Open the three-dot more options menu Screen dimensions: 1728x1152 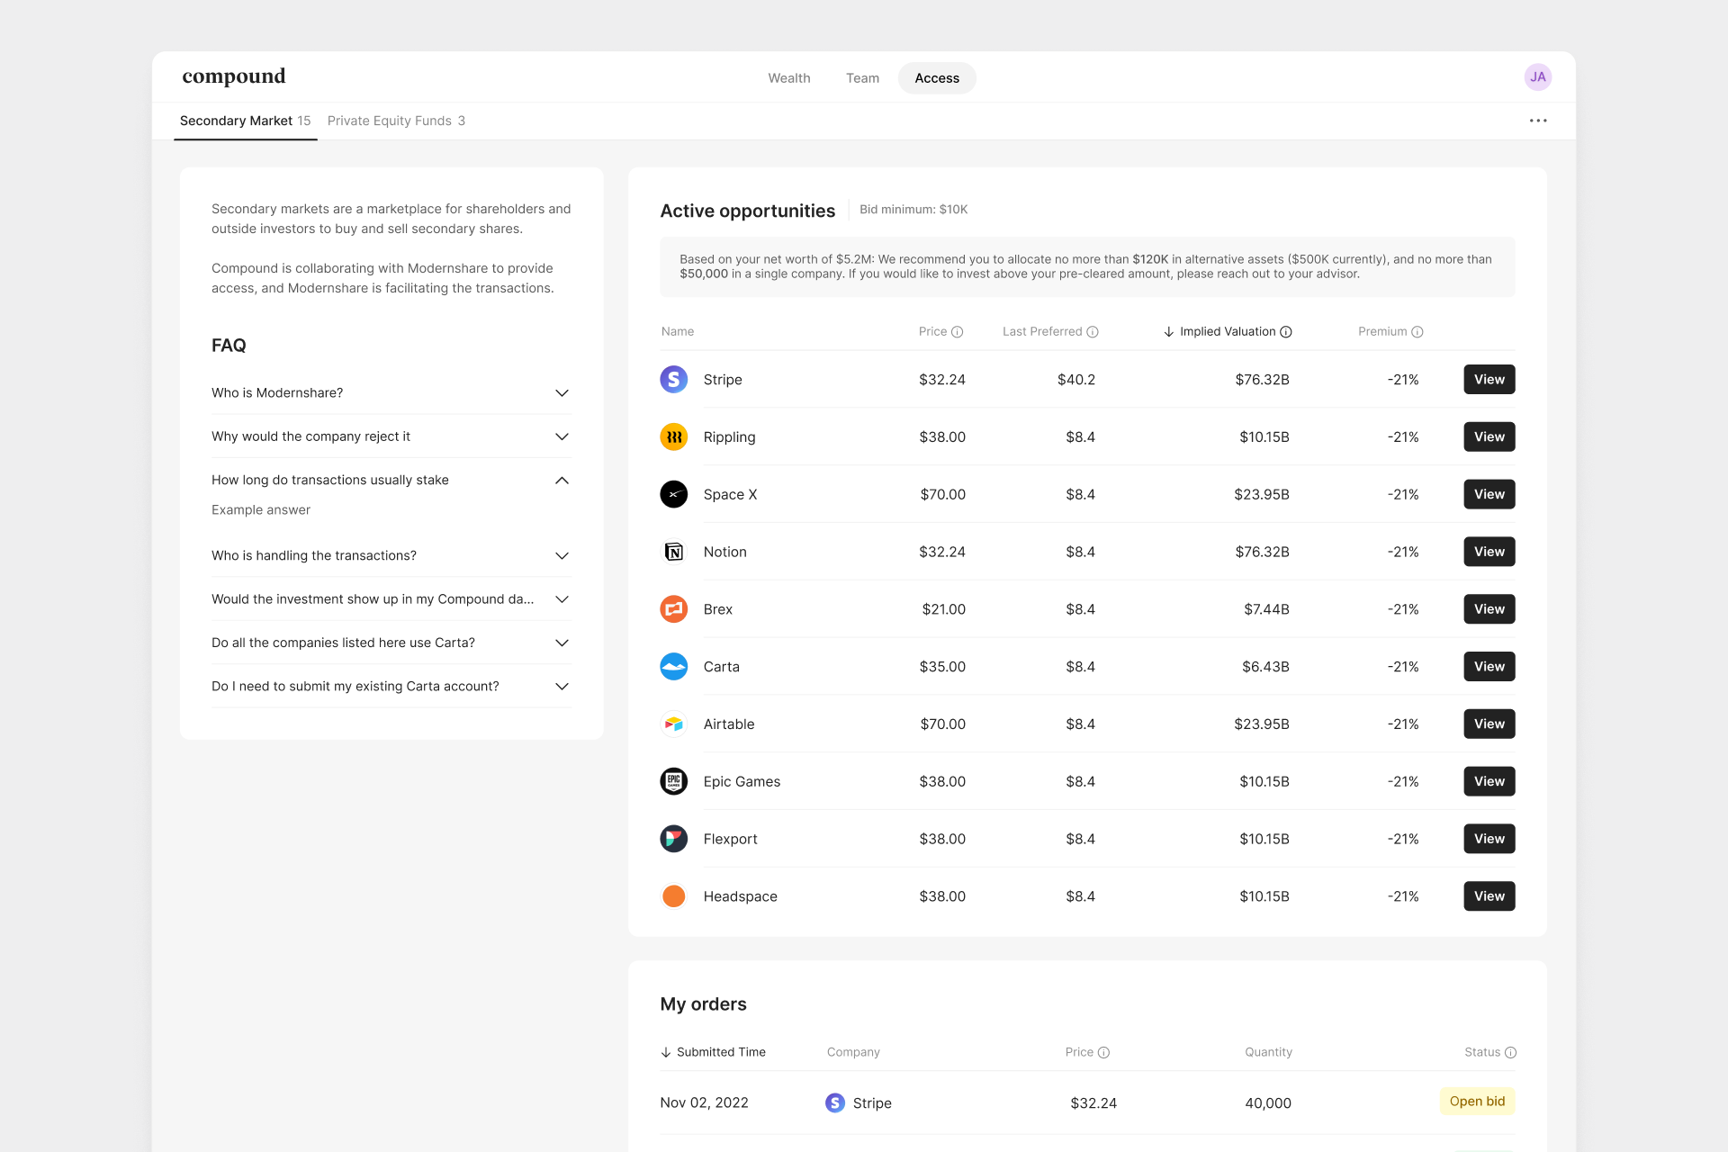[x=1538, y=121]
